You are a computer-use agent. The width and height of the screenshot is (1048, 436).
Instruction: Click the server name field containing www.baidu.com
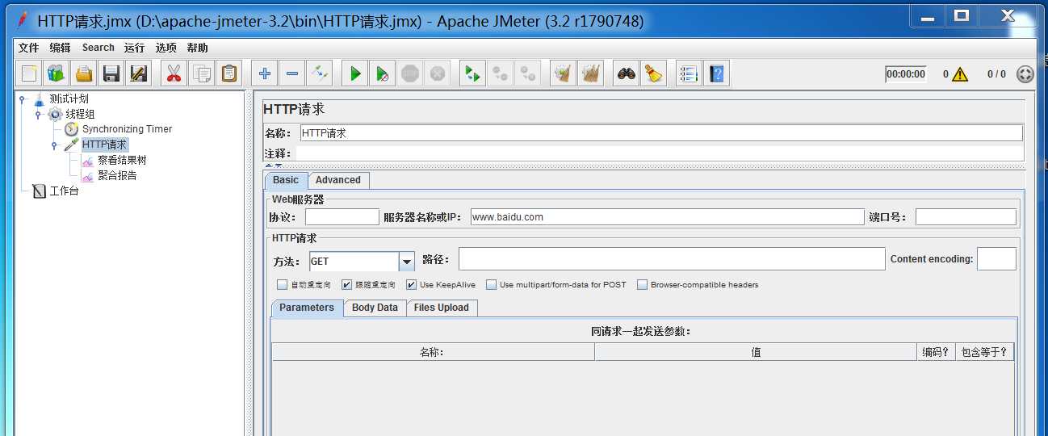point(667,216)
